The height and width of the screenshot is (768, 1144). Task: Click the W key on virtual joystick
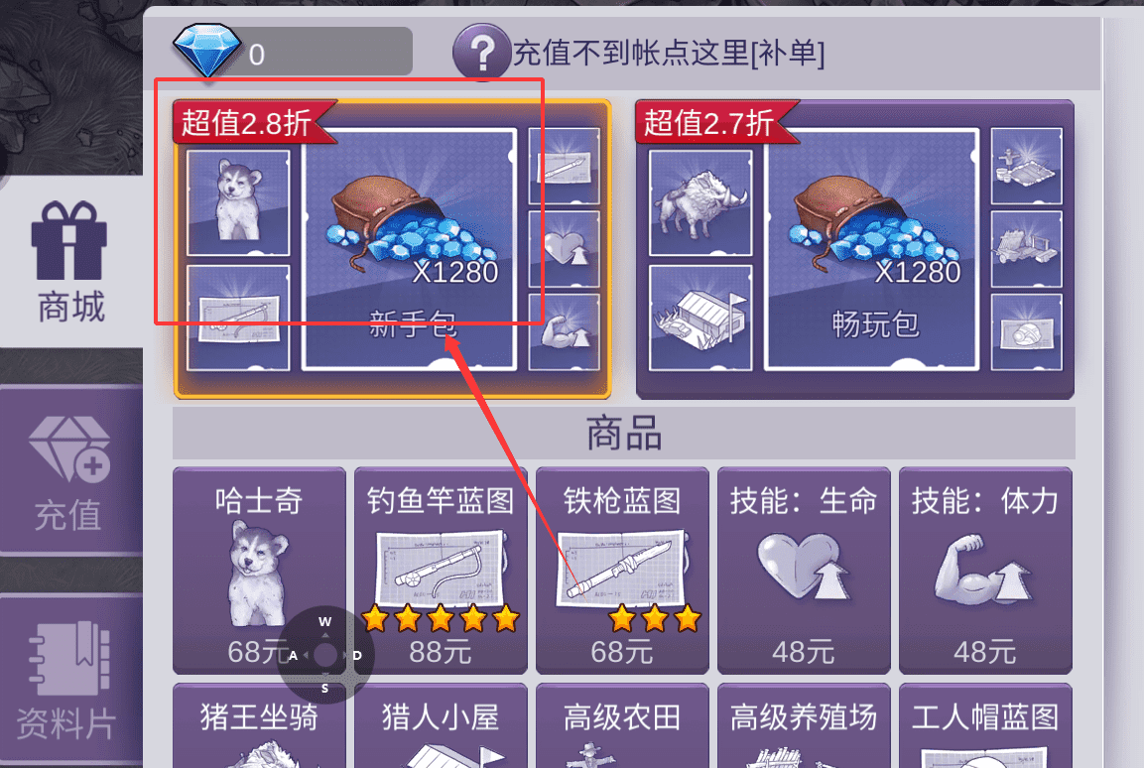click(324, 622)
